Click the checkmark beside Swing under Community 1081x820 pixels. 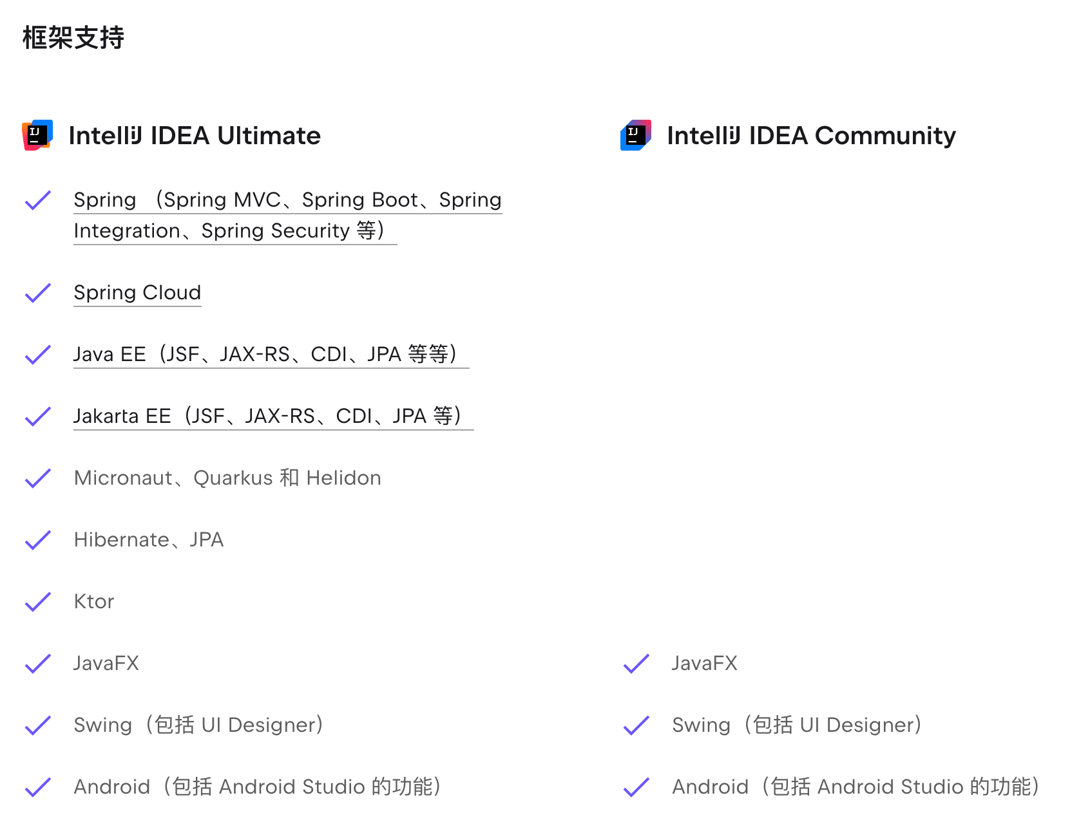pyautogui.click(x=636, y=725)
